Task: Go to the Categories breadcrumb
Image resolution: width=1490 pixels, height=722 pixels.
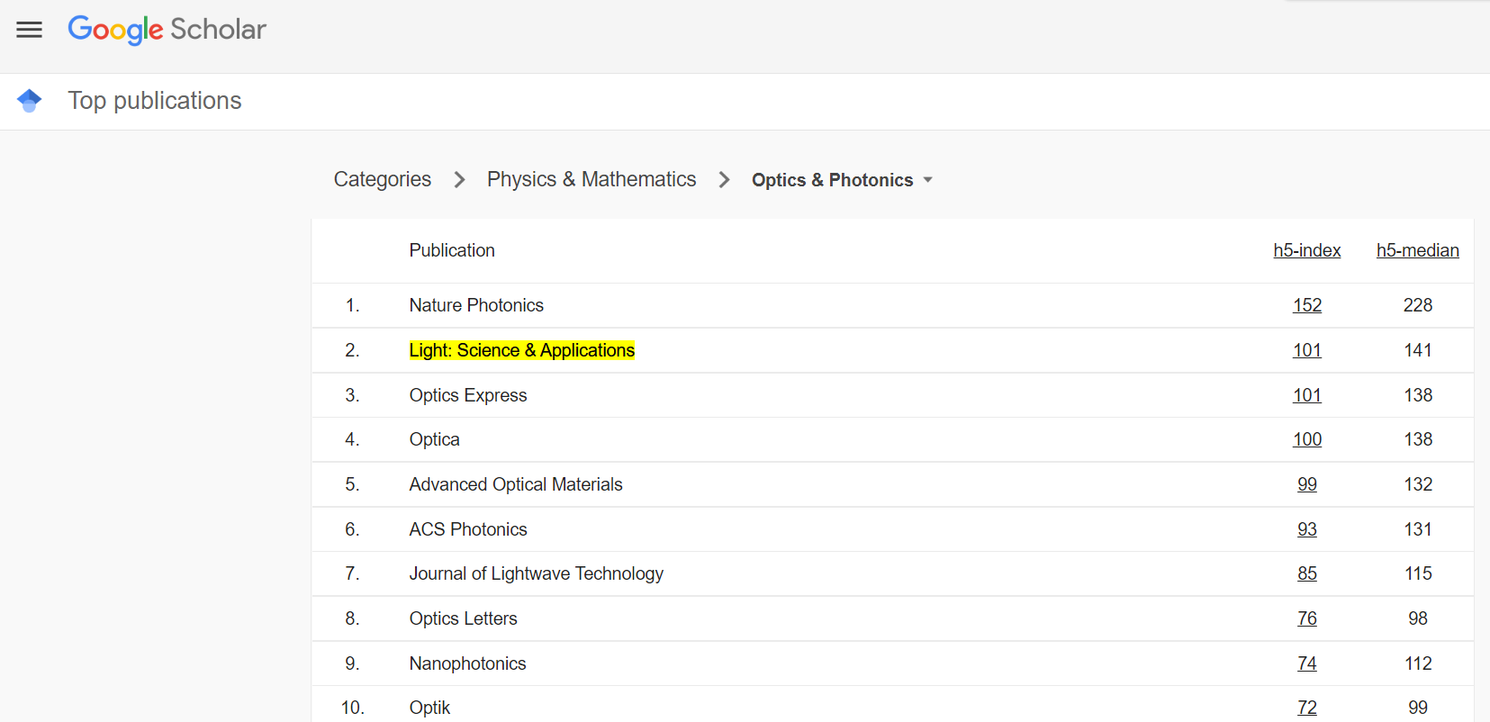Action: (x=382, y=179)
